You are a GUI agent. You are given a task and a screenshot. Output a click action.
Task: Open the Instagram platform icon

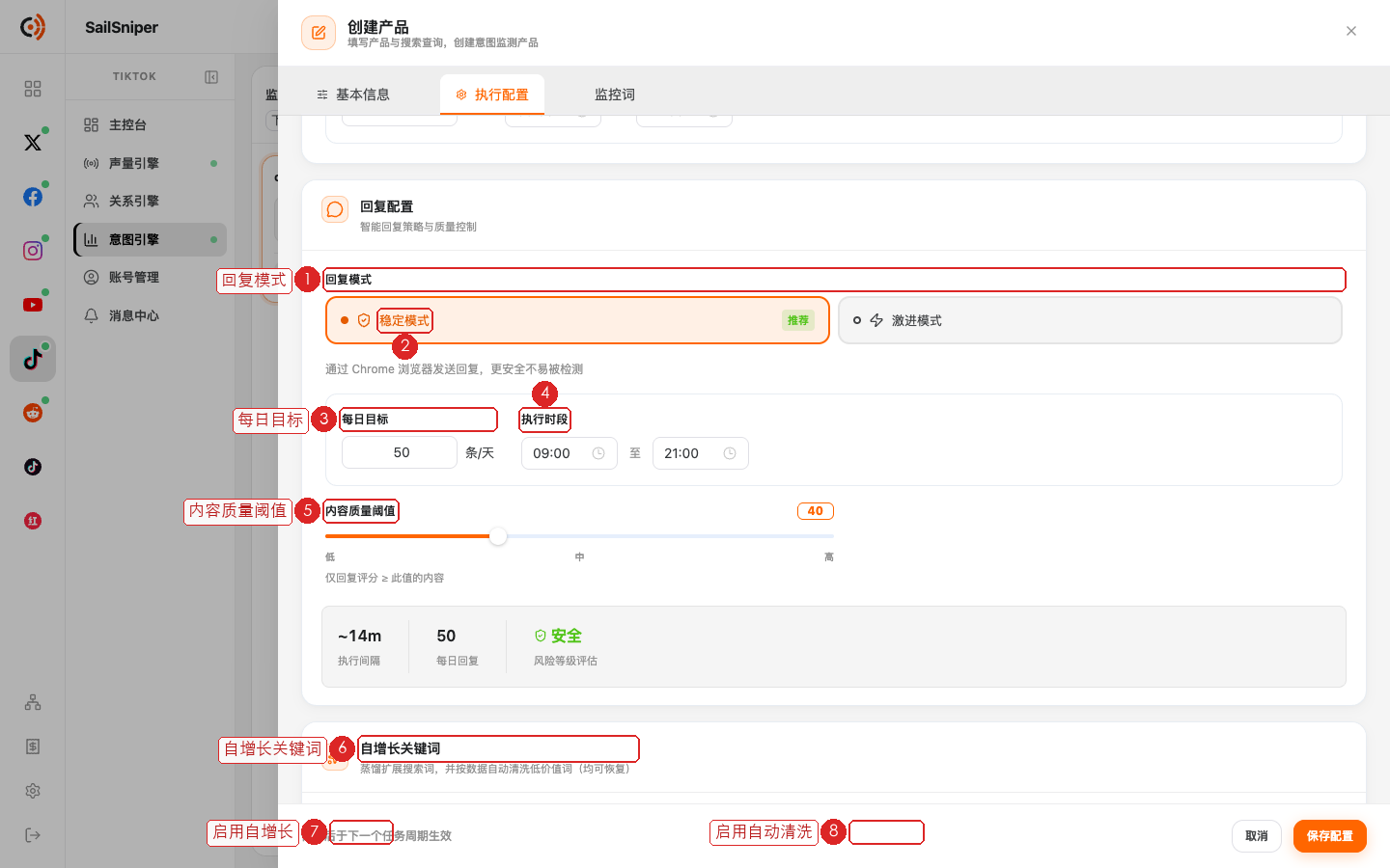[x=33, y=251]
